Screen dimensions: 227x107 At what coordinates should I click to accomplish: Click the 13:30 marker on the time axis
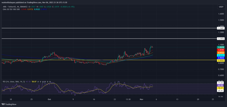click(128, 99)
